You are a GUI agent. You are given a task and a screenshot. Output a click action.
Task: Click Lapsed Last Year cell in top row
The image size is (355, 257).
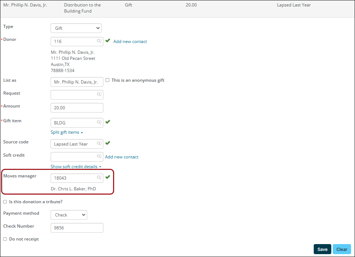(x=294, y=5)
